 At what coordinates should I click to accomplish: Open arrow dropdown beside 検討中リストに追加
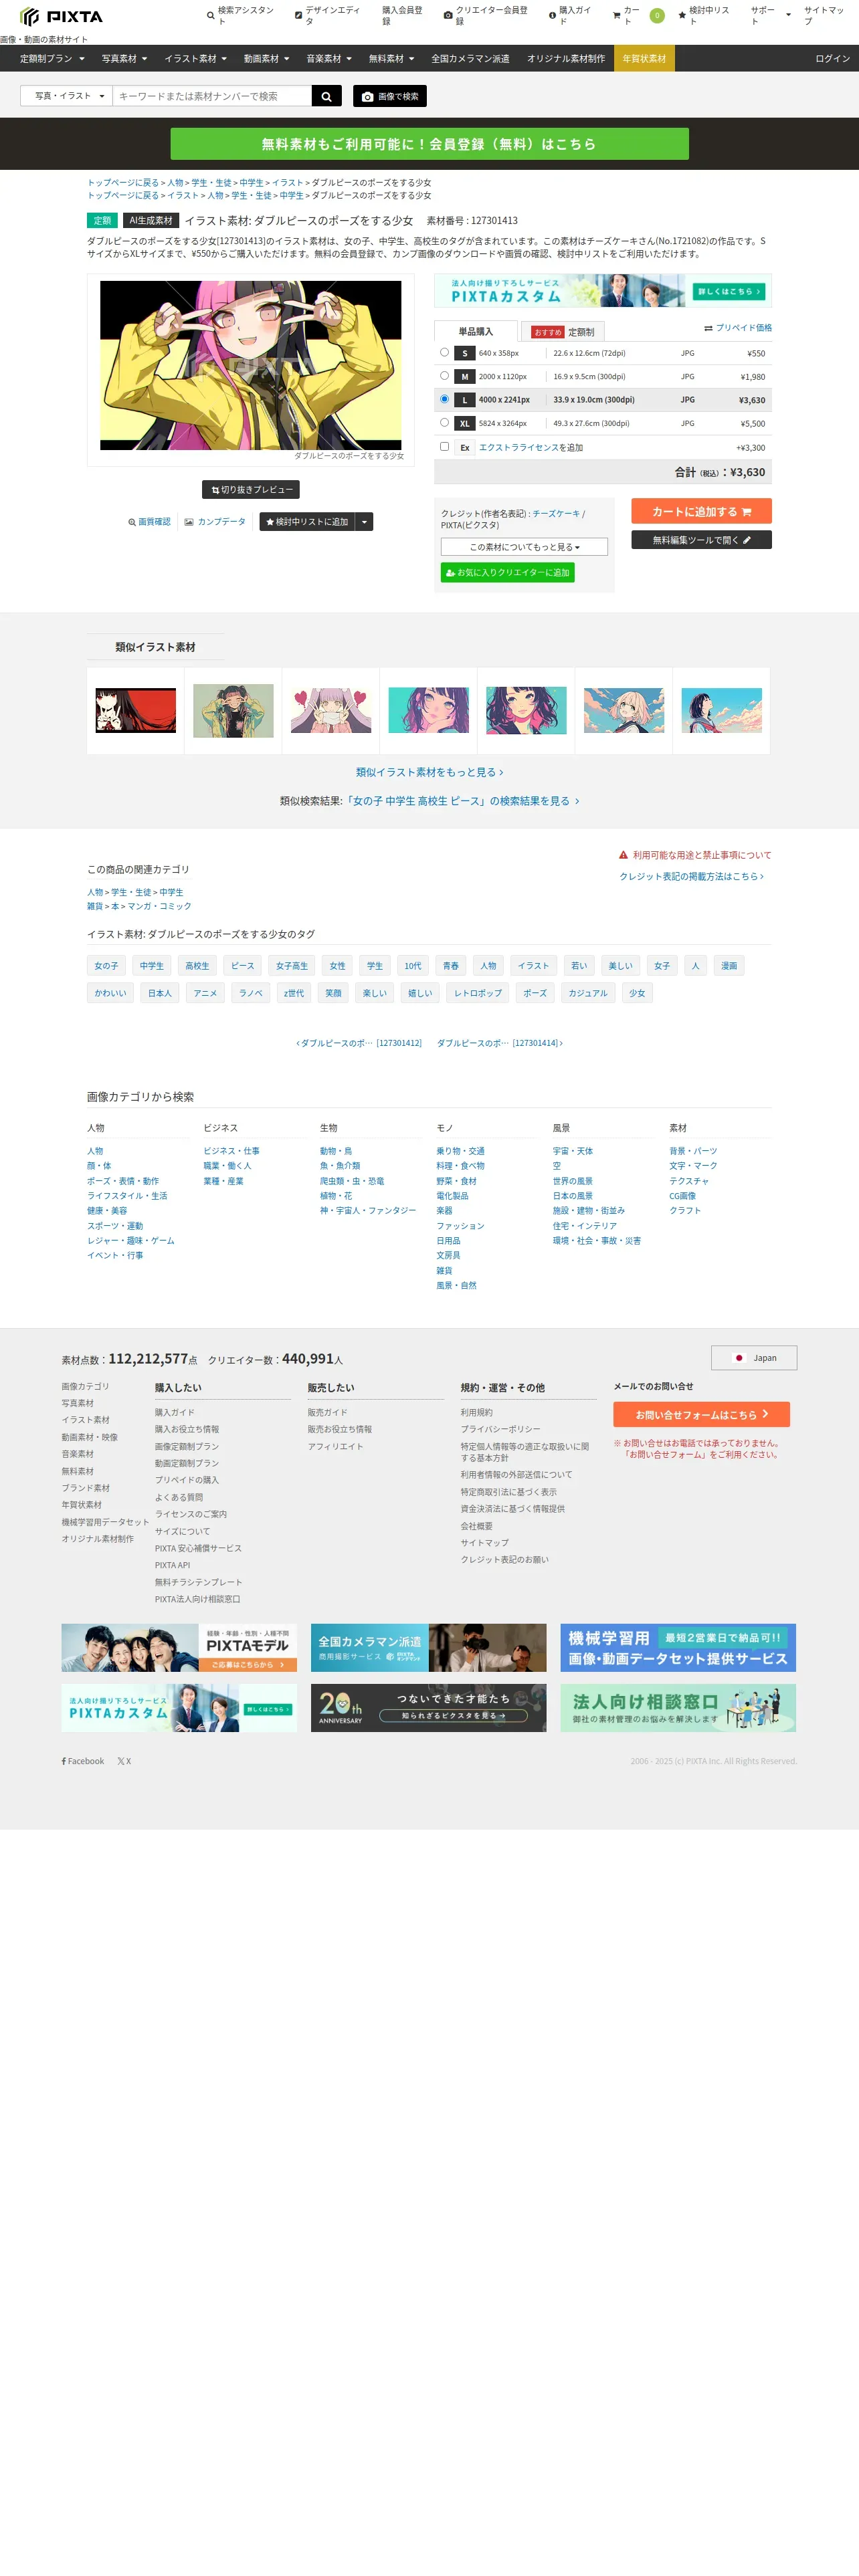click(x=365, y=522)
